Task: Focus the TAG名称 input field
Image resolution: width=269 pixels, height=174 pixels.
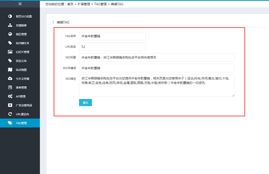Action: (x=112, y=36)
